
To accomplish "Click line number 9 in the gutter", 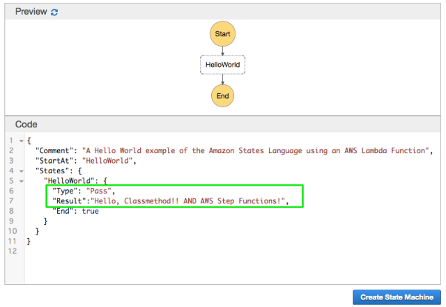I will click(x=11, y=221).
